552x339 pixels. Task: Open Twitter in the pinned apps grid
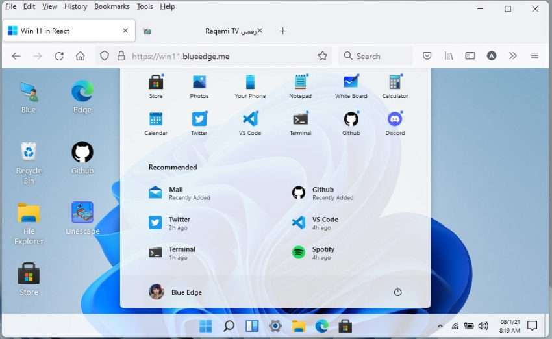pos(199,123)
